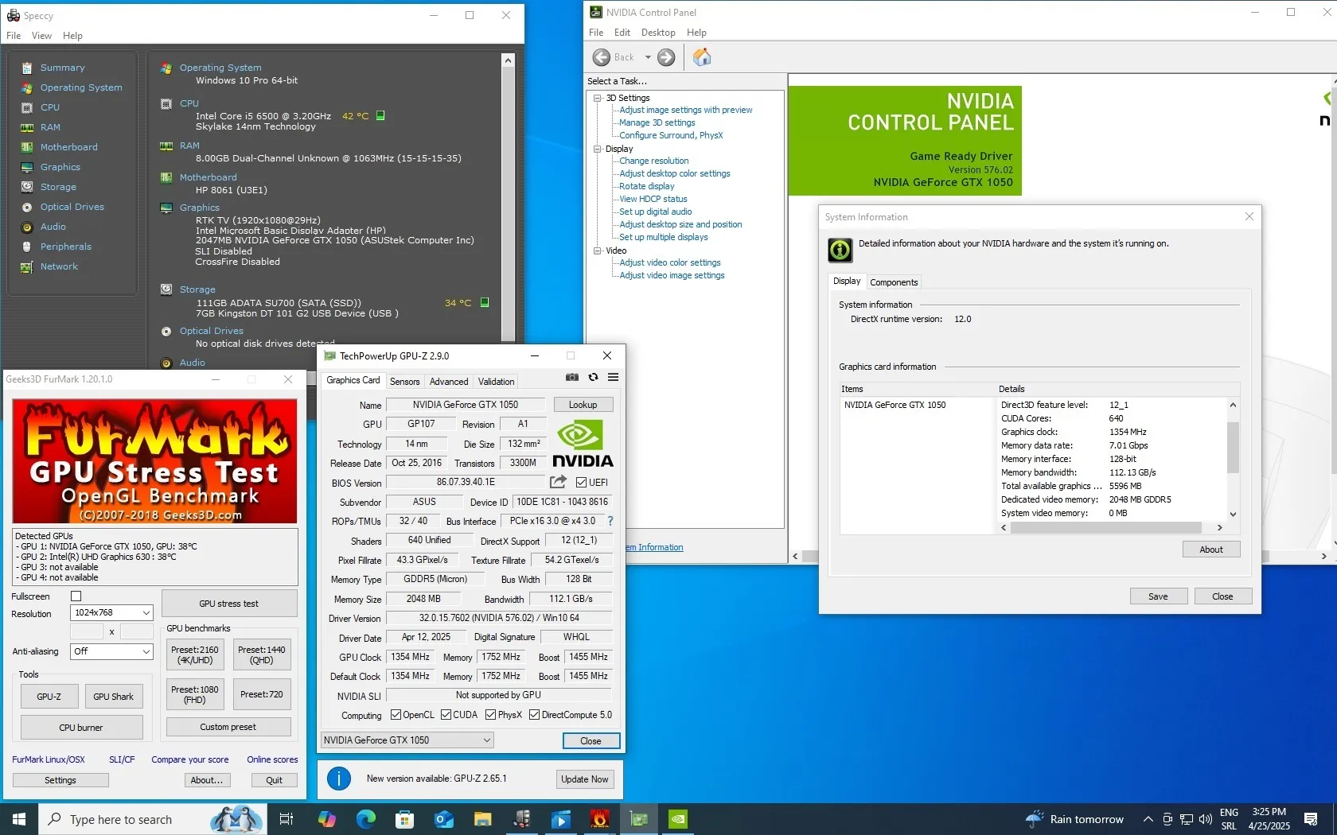Open NVIDIA Control Panel taskbar icon

click(678, 819)
